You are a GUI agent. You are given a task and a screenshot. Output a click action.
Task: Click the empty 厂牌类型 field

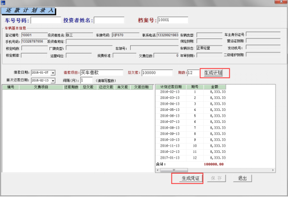click(89, 48)
